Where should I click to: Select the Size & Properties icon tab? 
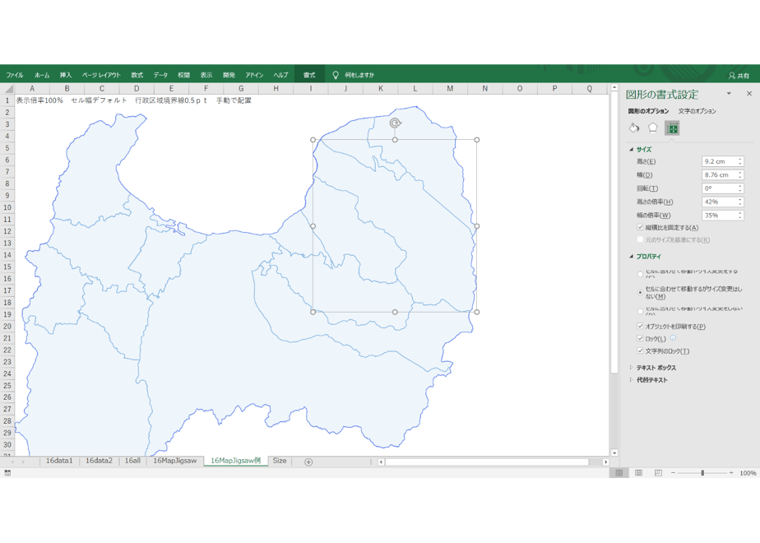(672, 128)
